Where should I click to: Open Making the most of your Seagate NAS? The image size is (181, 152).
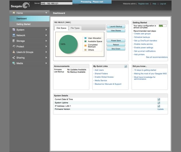pyautogui.click(x=150, y=73)
